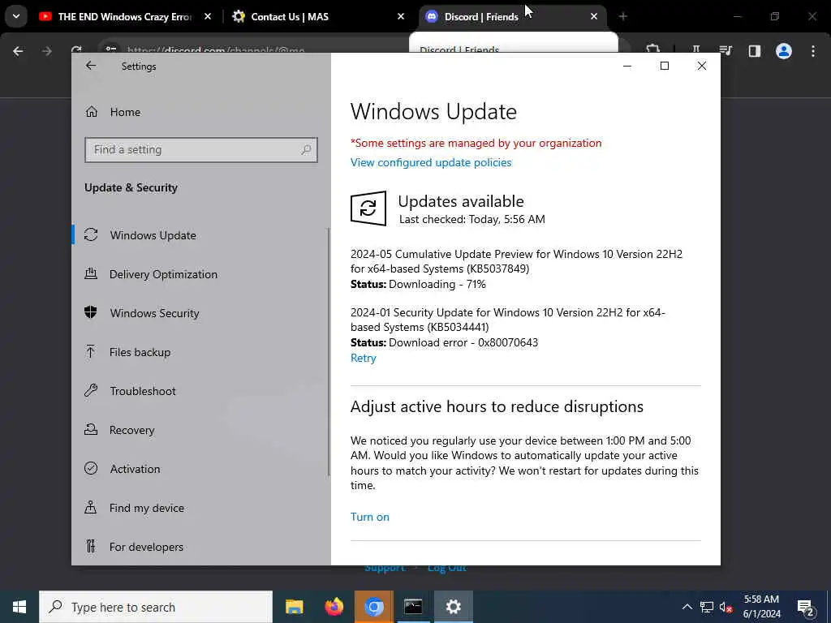Click the muted volume tray icon
Screen dimensions: 831x623
tap(726, 607)
